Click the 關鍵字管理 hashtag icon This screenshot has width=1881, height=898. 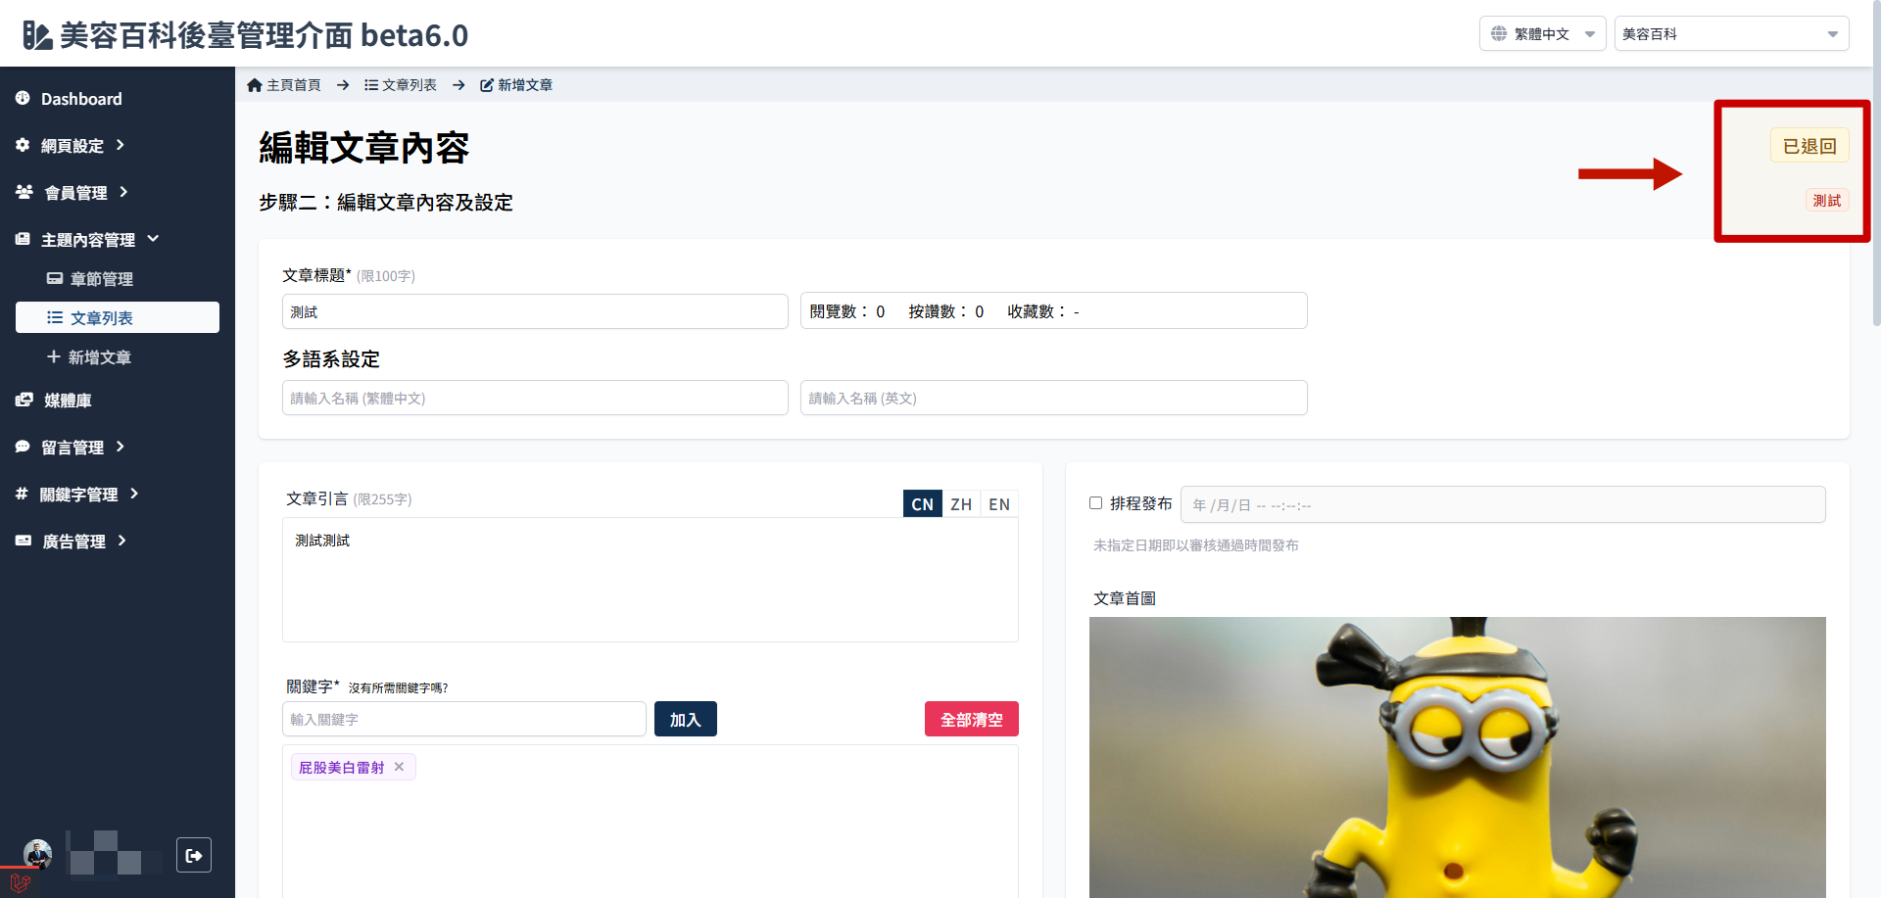[22, 494]
